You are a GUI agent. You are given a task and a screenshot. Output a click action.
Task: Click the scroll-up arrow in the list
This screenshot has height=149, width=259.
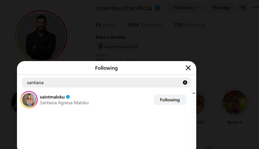pyautogui.click(x=194, y=93)
